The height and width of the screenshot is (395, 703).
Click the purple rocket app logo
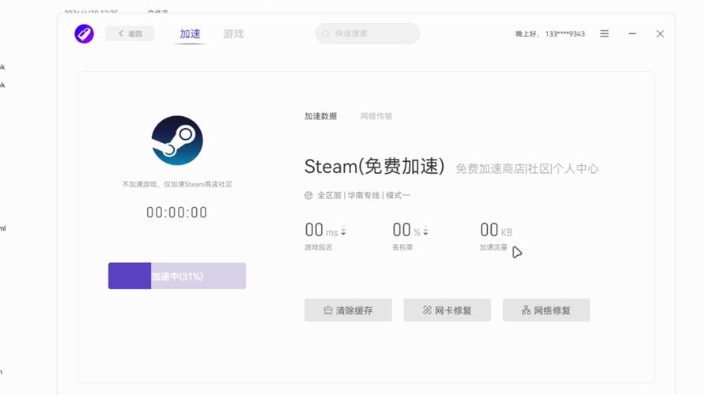[85, 34]
